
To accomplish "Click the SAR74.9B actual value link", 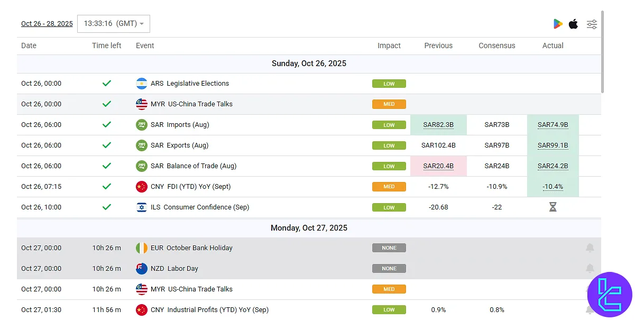I will point(553,125).
